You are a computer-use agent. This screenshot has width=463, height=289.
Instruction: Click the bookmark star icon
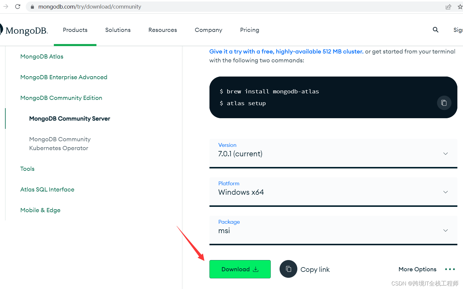[x=460, y=7]
